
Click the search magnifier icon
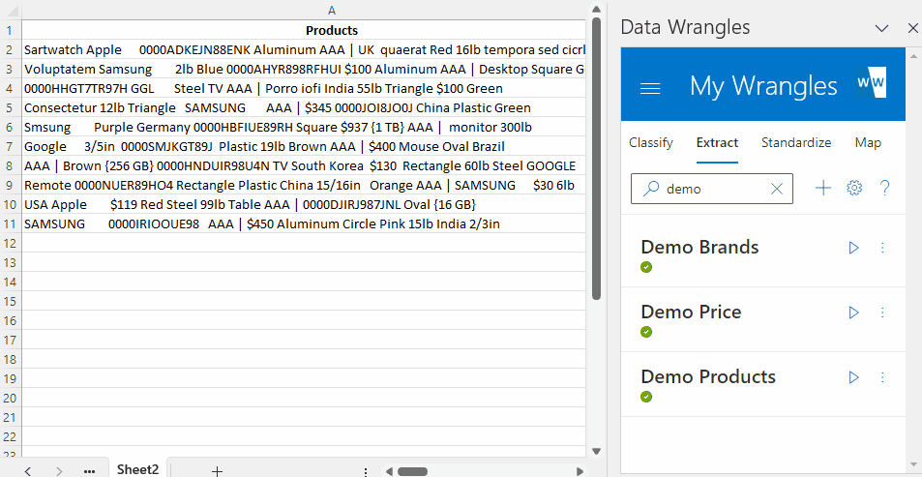650,189
